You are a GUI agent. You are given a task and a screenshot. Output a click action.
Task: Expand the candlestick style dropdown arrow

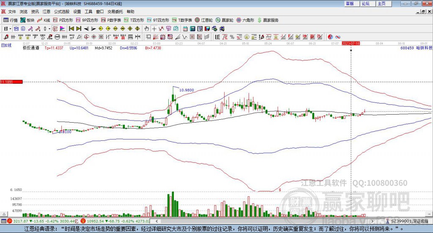click(49, 29)
